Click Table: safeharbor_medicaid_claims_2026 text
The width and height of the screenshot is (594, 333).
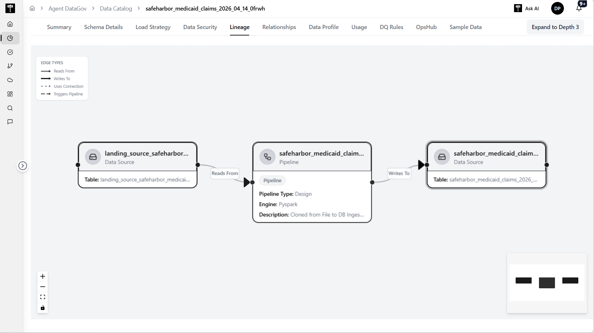[485, 180]
